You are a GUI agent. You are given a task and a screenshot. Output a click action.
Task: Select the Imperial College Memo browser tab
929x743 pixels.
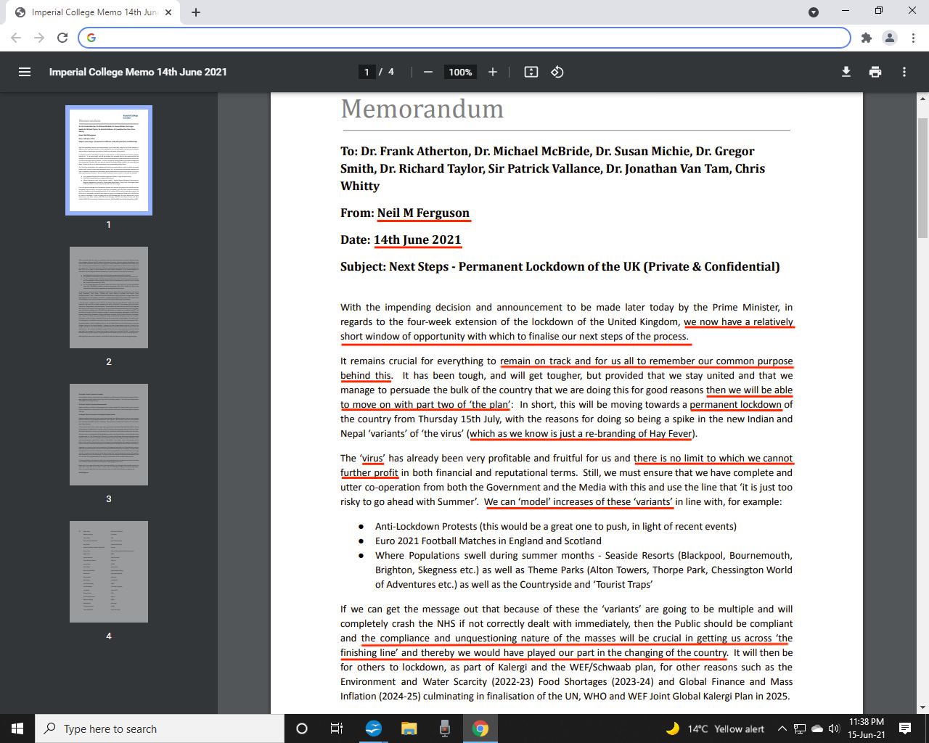[93, 12]
